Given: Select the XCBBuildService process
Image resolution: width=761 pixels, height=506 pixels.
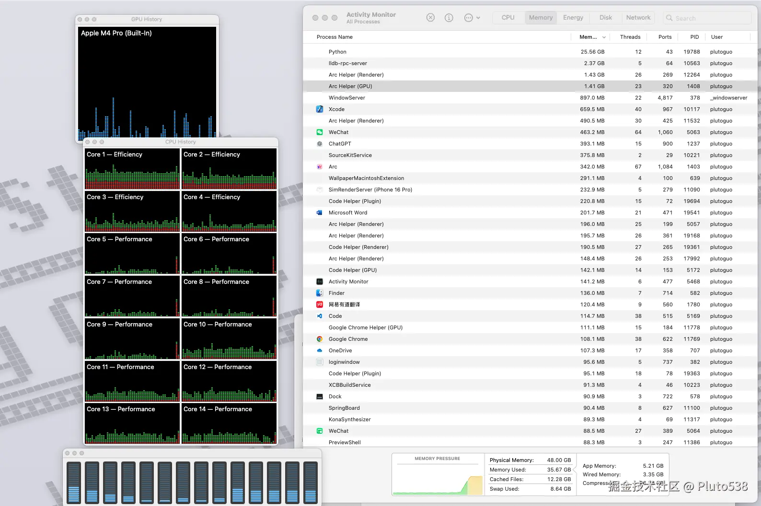Looking at the screenshot, I should coord(530,385).
